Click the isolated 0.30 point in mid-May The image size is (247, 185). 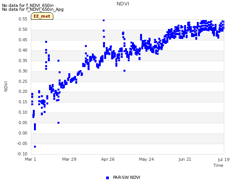pyautogui.click(x=124, y=71)
